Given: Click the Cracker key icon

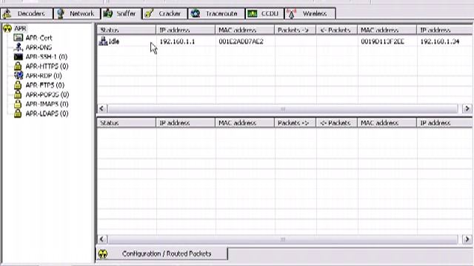Looking at the screenshot, I should click(x=149, y=13).
